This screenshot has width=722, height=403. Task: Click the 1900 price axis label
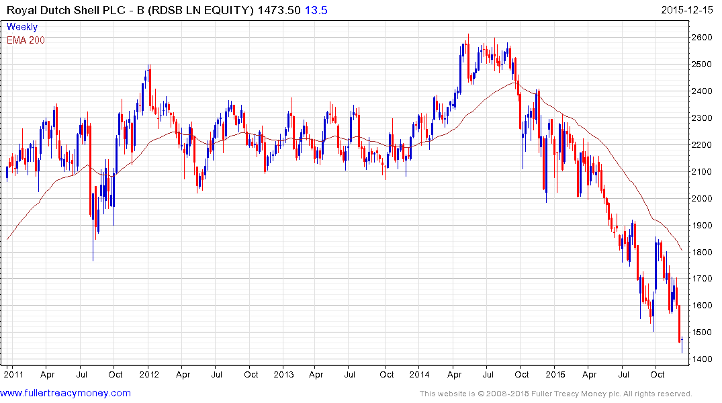click(702, 225)
